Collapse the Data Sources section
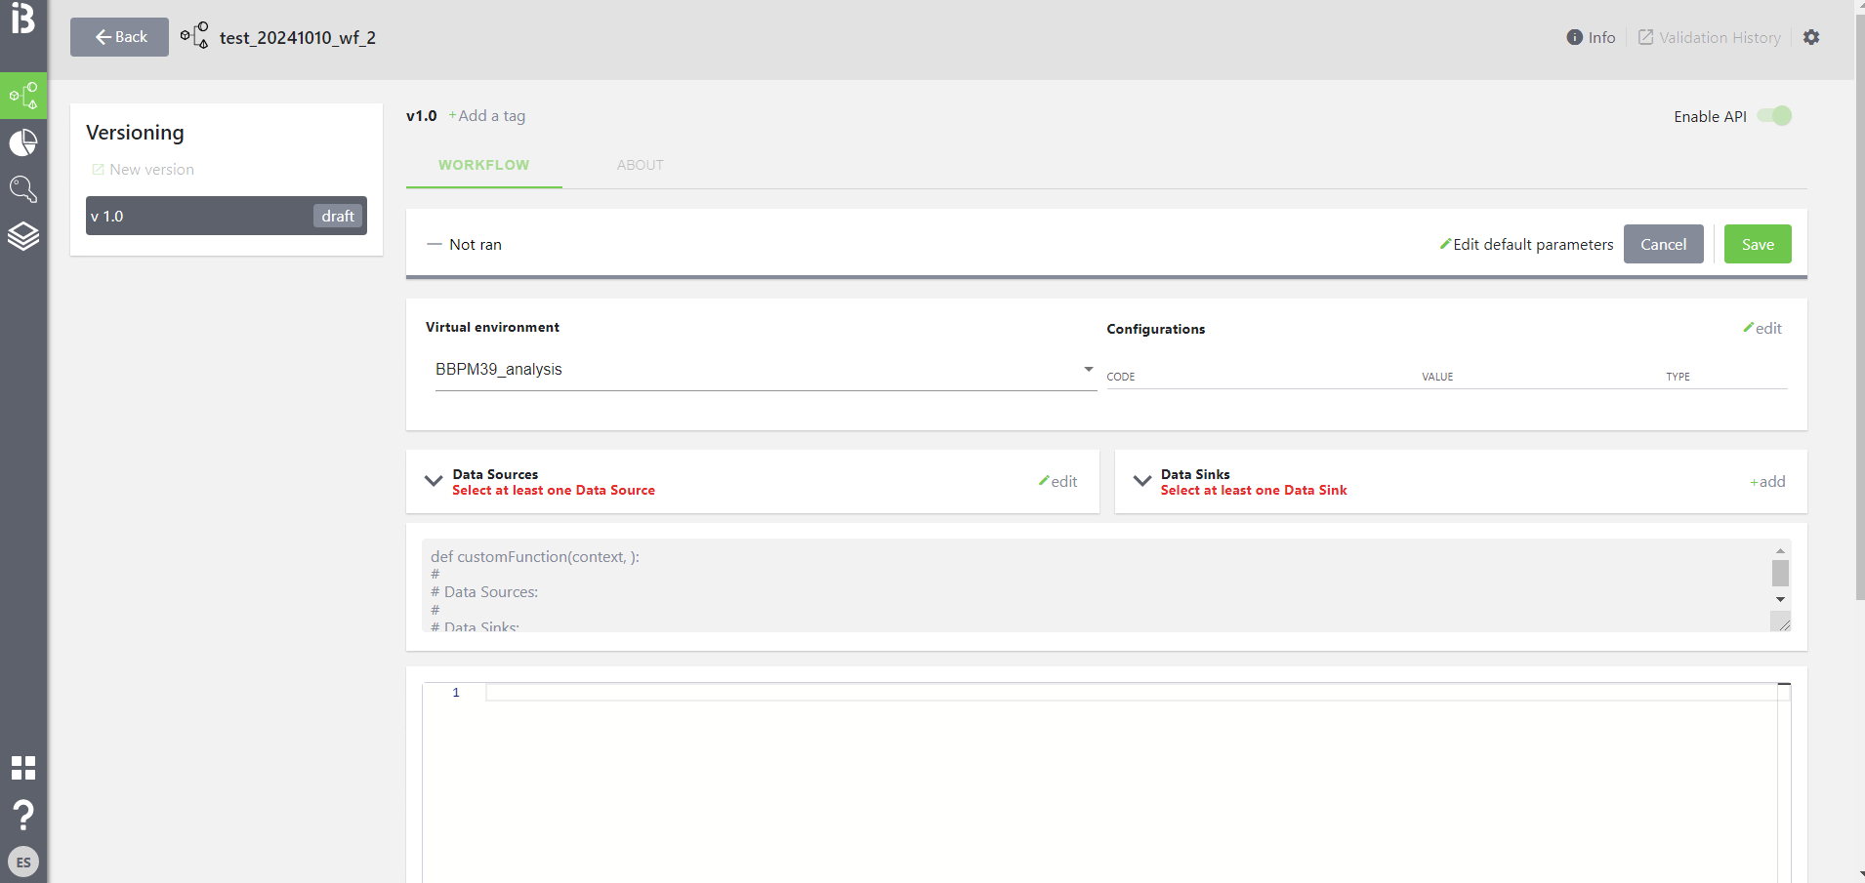Viewport: 1865px width, 883px height. [x=434, y=481]
